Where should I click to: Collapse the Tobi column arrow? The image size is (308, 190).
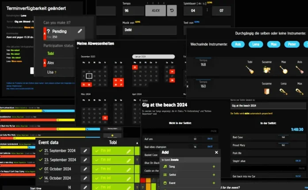point(137,143)
